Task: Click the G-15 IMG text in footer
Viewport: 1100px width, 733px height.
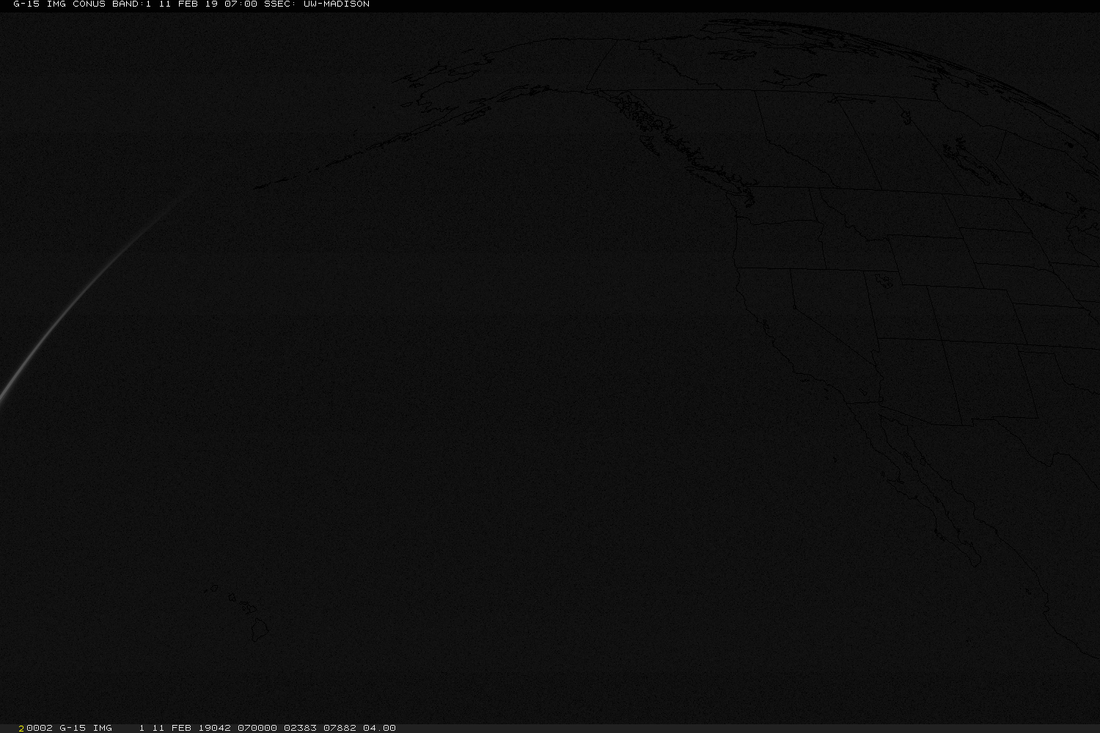Action: coord(85,728)
